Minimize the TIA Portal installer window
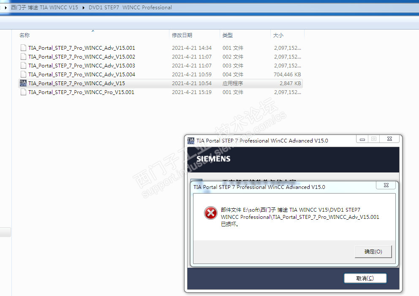 point(362,139)
